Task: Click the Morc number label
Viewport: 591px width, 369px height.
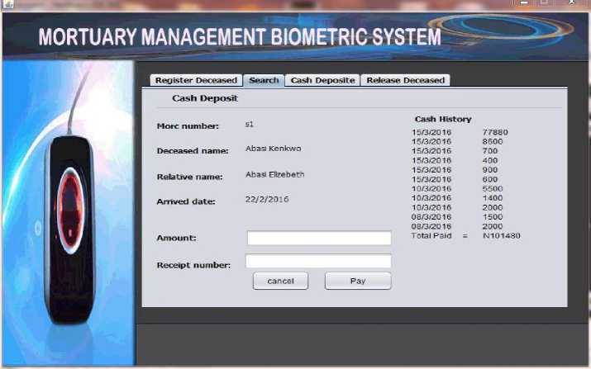Action: [x=188, y=126]
